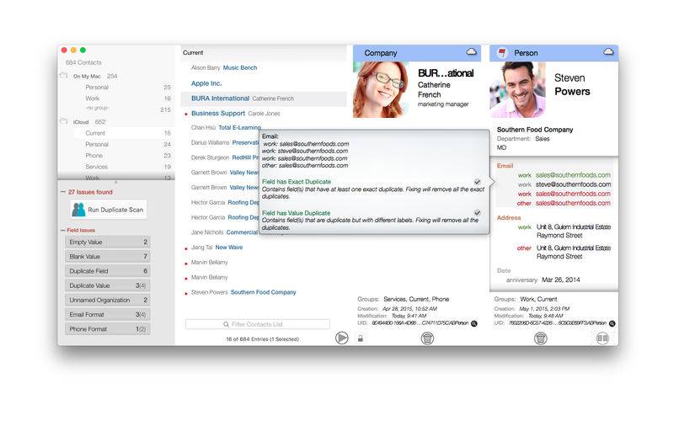The height and width of the screenshot is (421, 674).
Task: Select the Duplicate Field issue filter
Action: point(108,271)
